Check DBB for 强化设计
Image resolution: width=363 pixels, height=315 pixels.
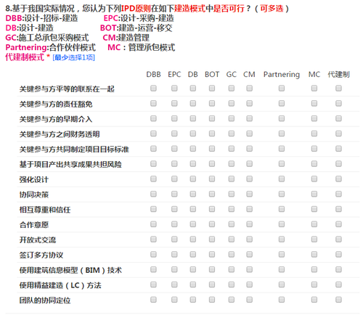[153, 179]
